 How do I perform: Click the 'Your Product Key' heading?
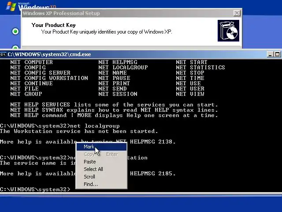[54, 25]
